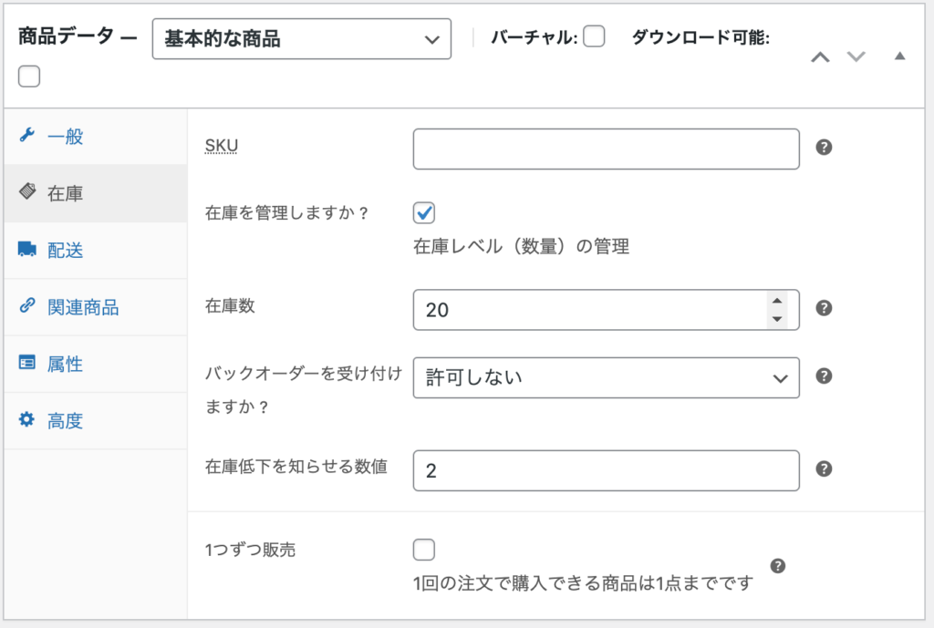This screenshot has width=934, height=628.
Task: Collapse the 商品データ panel with triangle toggle
Action: [x=900, y=56]
